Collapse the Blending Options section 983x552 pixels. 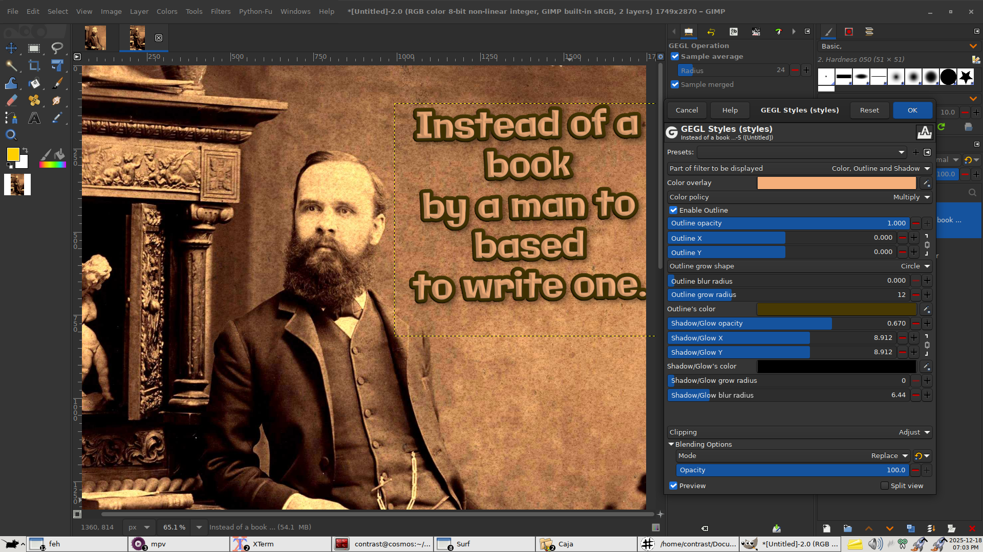[x=671, y=444]
